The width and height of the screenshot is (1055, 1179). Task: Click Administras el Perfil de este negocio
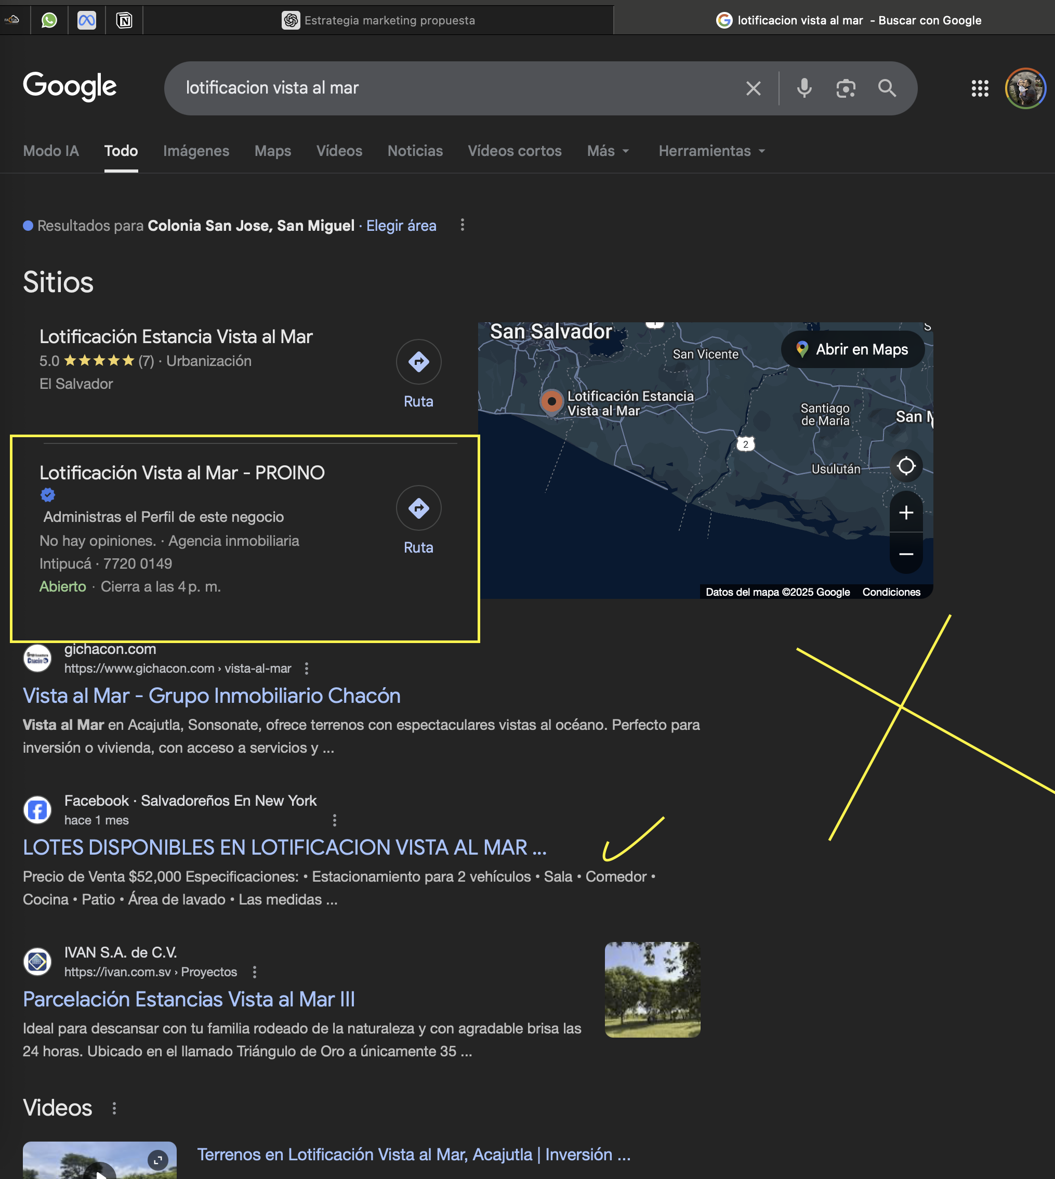[164, 517]
